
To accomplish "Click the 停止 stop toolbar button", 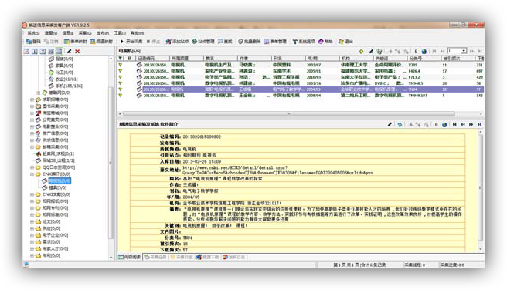I will pyautogui.click(x=153, y=42).
